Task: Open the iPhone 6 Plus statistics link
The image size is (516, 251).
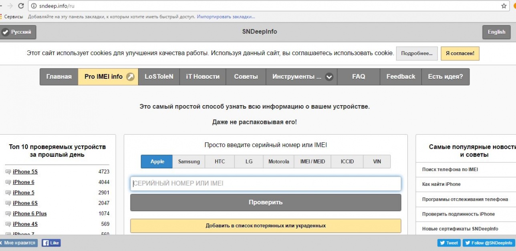Action: [x=30, y=213]
